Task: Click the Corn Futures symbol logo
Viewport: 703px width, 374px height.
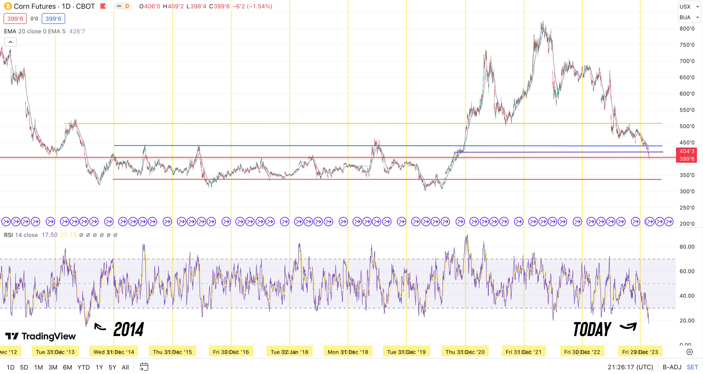Action: click(x=8, y=6)
